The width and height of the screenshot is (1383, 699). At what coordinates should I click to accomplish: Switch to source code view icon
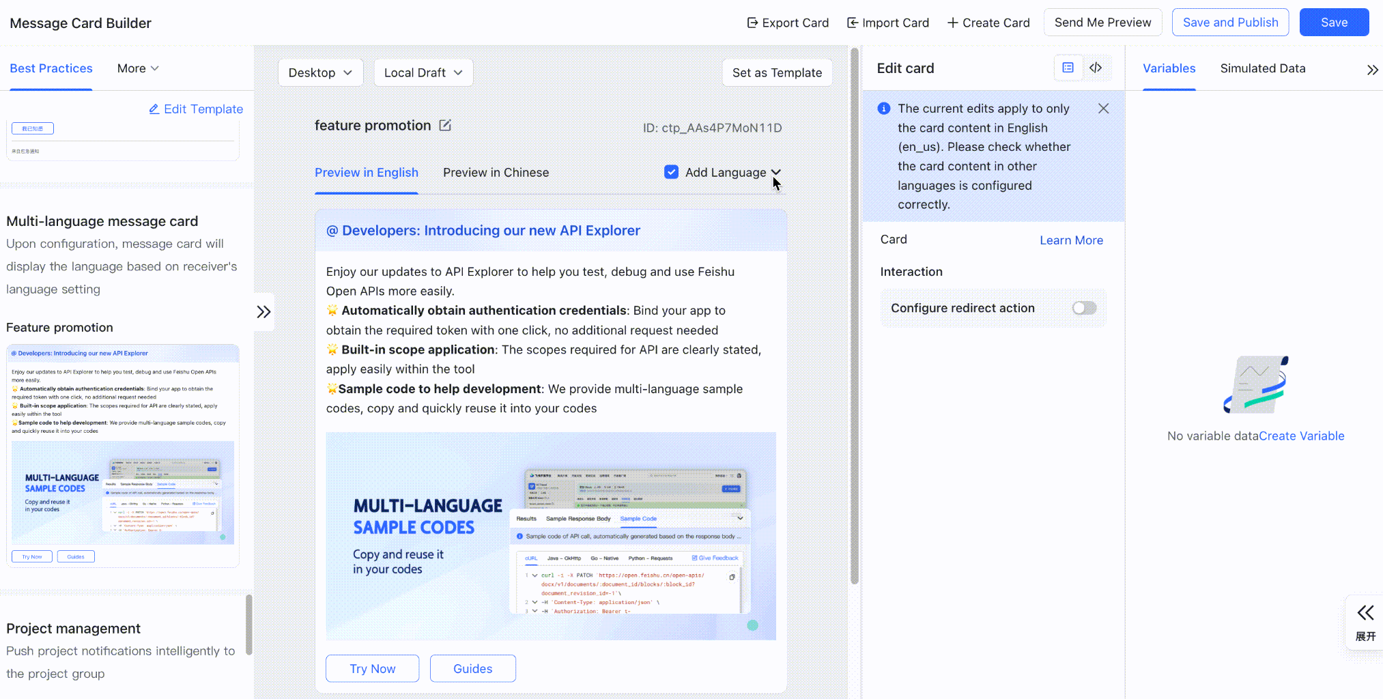pos(1096,68)
